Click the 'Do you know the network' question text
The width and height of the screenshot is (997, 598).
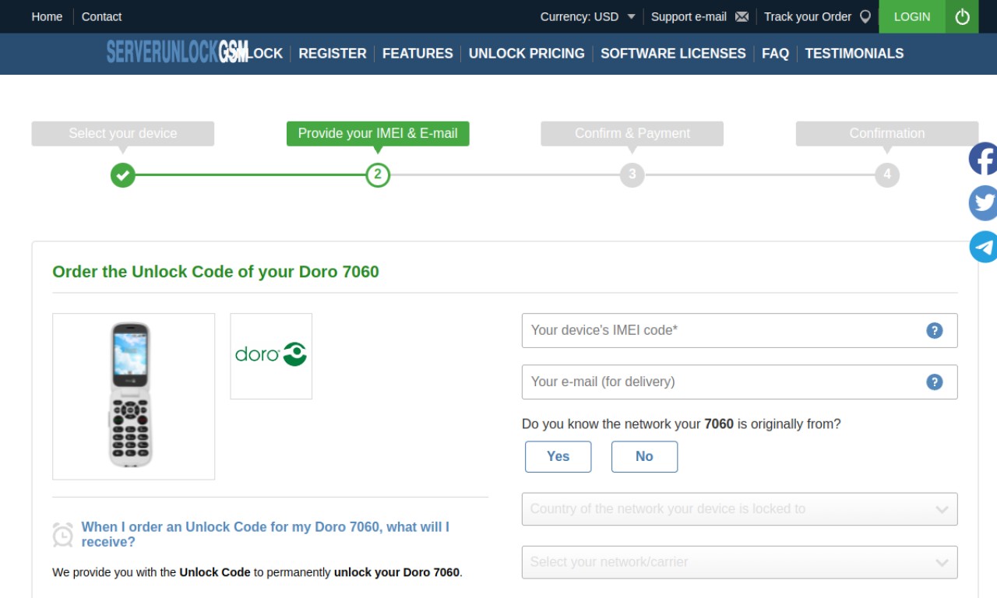point(682,424)
